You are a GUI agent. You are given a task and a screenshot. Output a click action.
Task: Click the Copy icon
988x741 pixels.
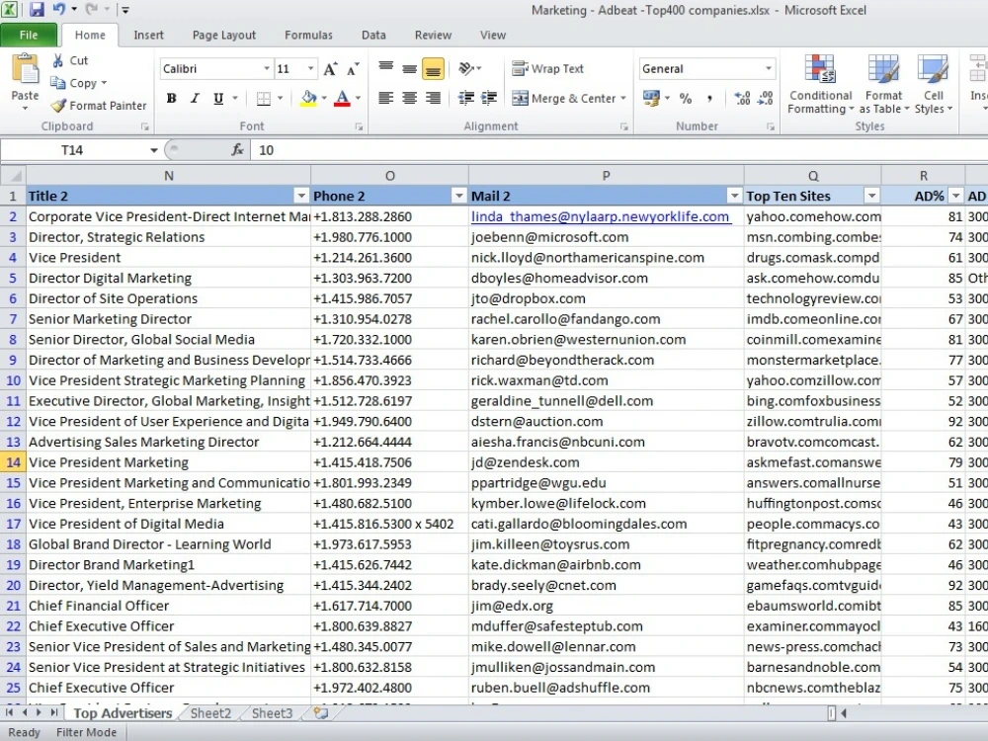click(x=58, y=83)
